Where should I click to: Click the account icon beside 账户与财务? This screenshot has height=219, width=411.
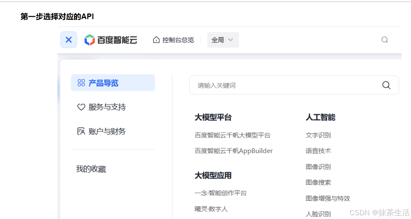click(x=81, y=131)
